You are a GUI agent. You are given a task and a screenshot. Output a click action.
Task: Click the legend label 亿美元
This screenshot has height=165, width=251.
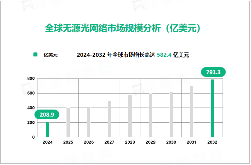point(50,55)
